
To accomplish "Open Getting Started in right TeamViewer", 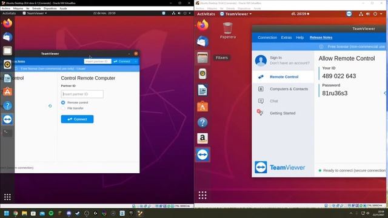I will tap(283, 113).
